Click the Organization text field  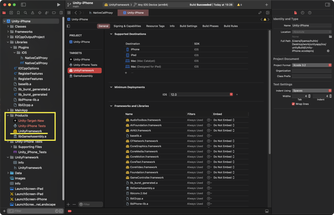[x=311, y=71]
